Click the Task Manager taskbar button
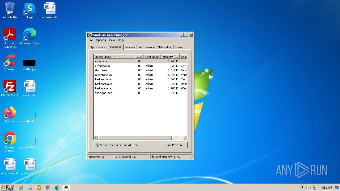The width and height of the screenshot is (340, 191). coord(66,188)
